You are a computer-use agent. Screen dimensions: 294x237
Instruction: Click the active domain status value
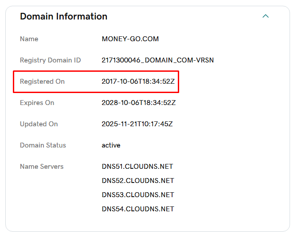coord(111,145)
